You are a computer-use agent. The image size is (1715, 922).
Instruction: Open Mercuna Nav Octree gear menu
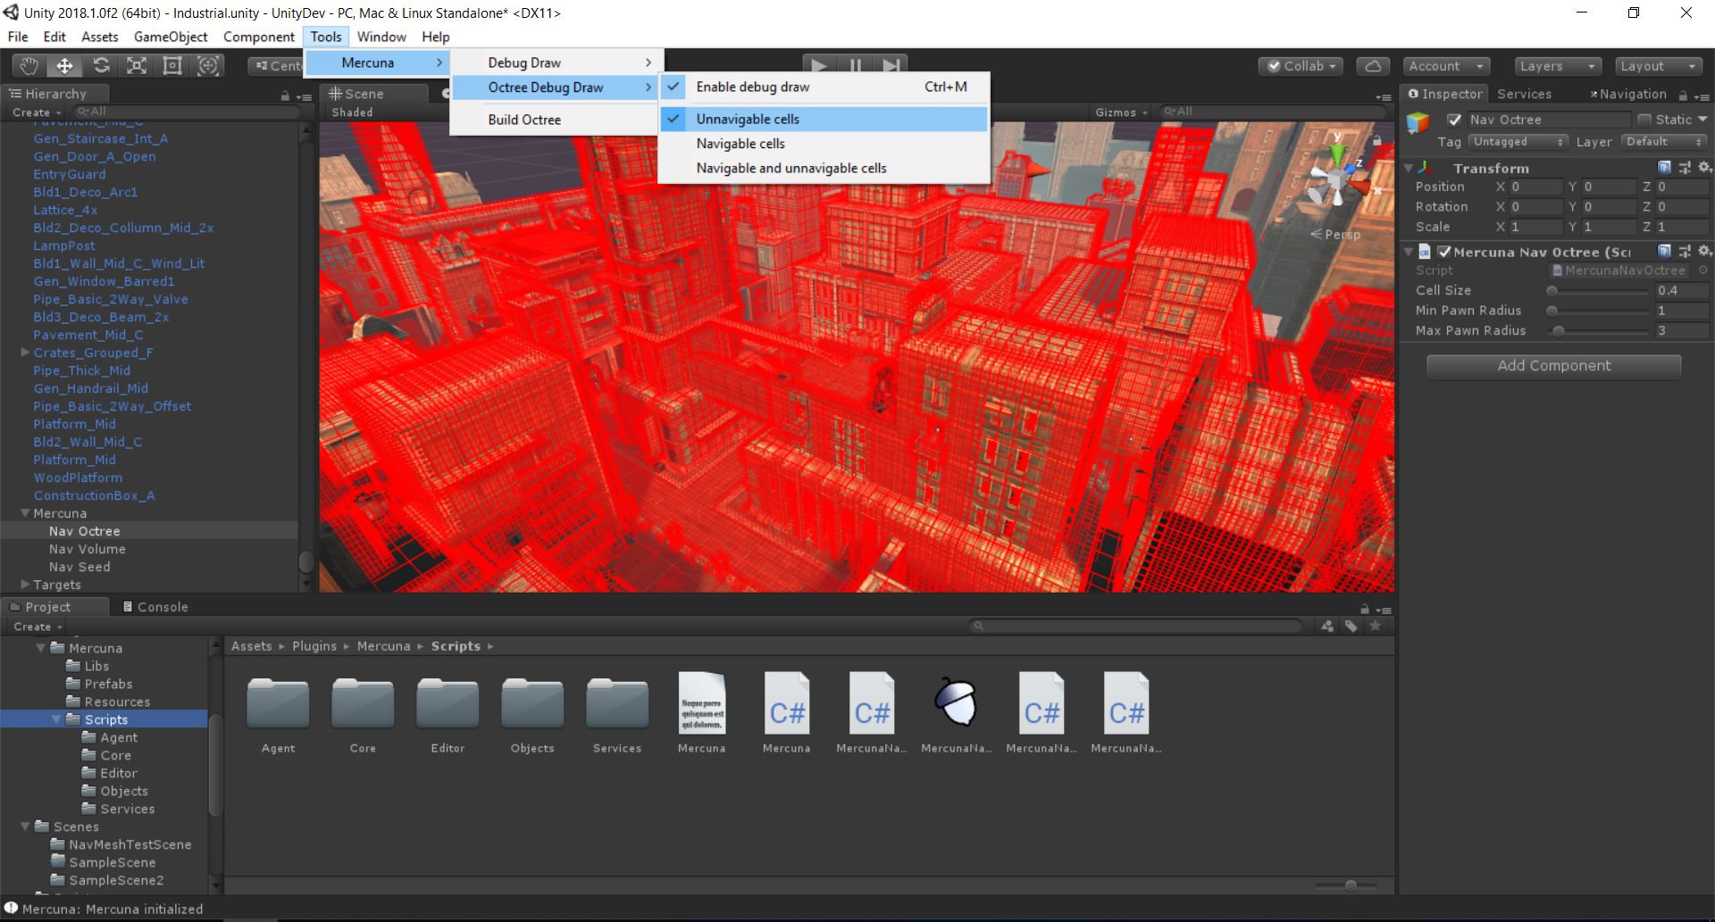1704,252
